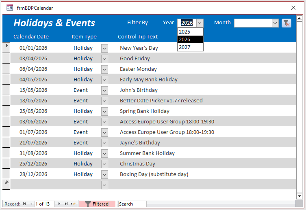Open Item Type dropdown for New Year's Day
This screenshot has width=306, height=210.
click(x=104, y=48)
